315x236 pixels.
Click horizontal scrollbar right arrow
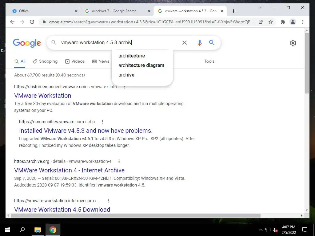[302, 215]
